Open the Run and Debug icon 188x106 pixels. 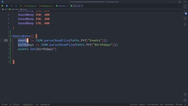coord(185,24)
